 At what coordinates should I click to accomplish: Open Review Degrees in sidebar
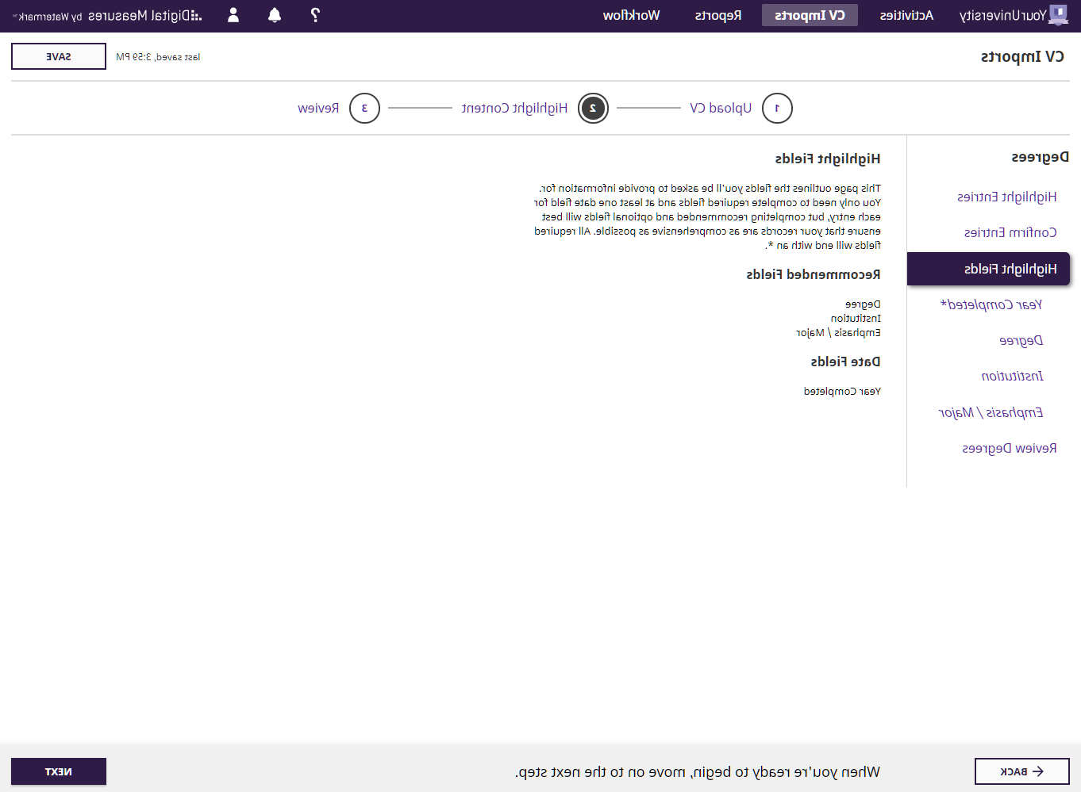click(x=1009, y=449)
